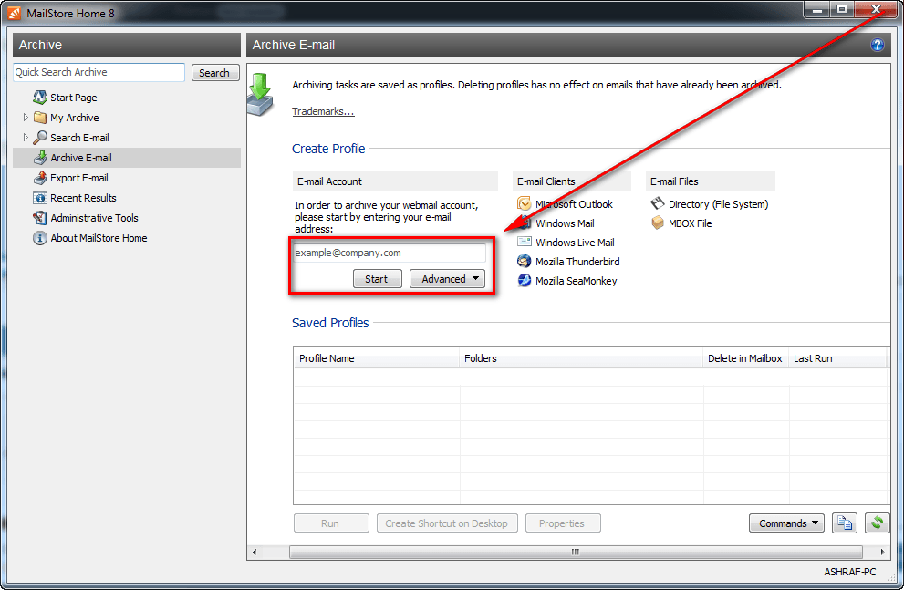Click the Last Run column header

click(x=837, y=358)
